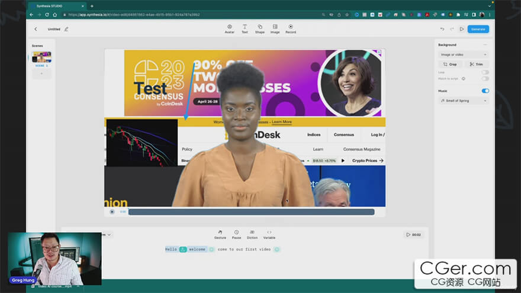Open the Avatar tool
The width and height of the screenshot is (521, 293).
[x=229, y=29]
